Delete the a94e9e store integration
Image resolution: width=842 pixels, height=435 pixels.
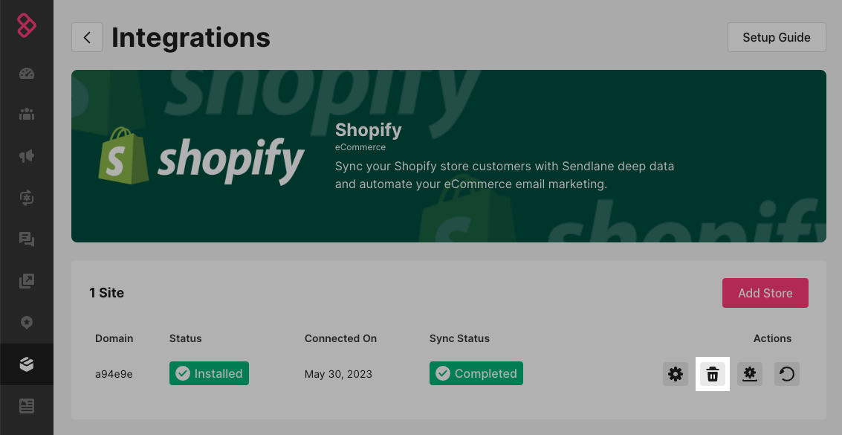coord(713,374)
